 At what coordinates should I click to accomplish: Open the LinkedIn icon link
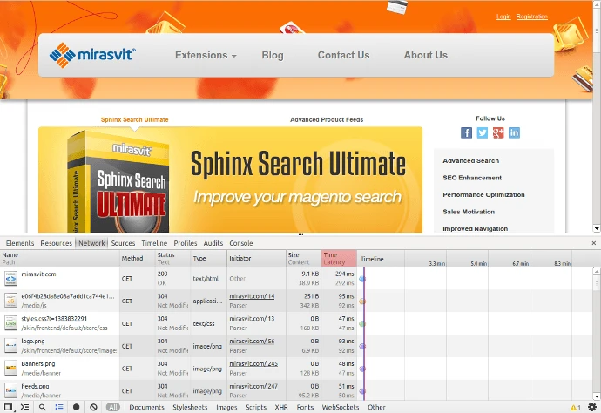coord(514,132)
